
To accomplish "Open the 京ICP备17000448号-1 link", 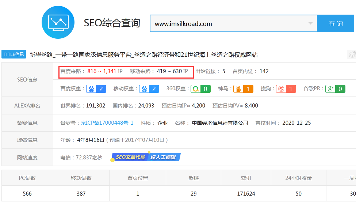I will click(x=107, y=123).
